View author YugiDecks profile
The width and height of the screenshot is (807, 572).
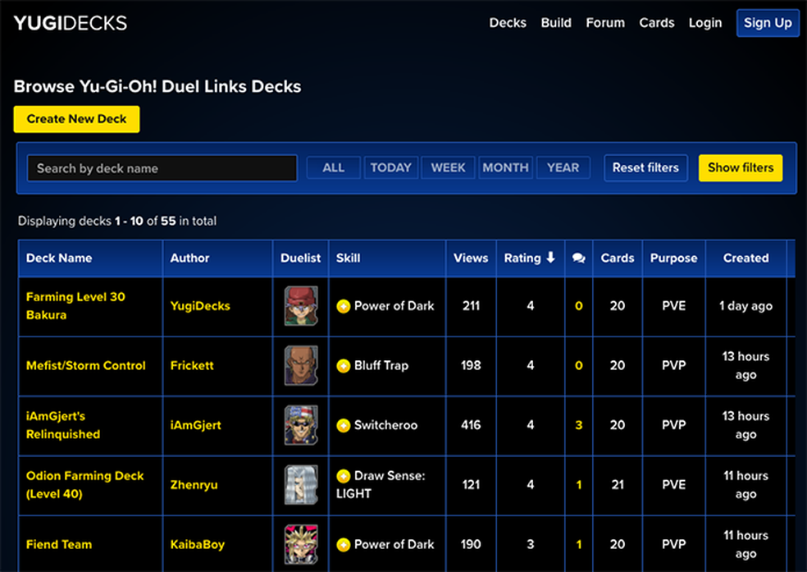click(200, 306)
